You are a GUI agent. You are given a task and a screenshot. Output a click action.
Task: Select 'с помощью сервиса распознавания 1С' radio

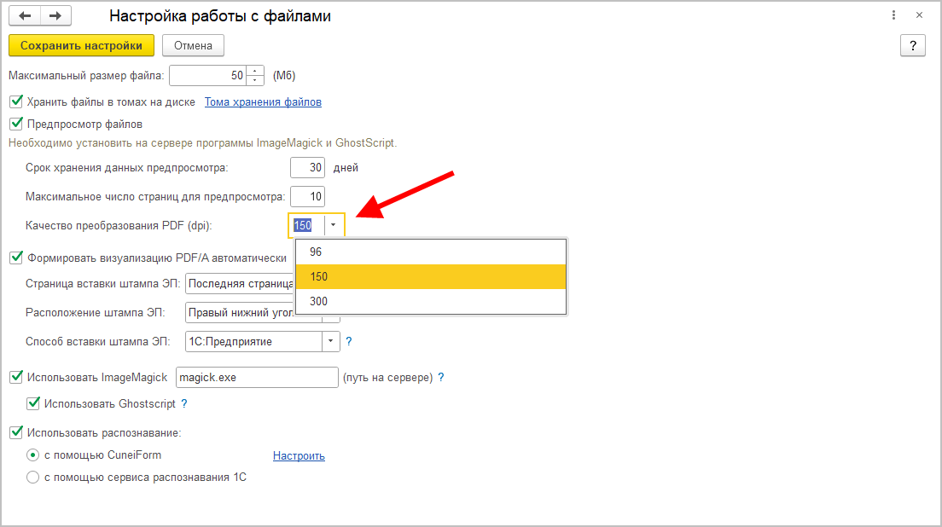pyautogui.click(x=33, y=478)
